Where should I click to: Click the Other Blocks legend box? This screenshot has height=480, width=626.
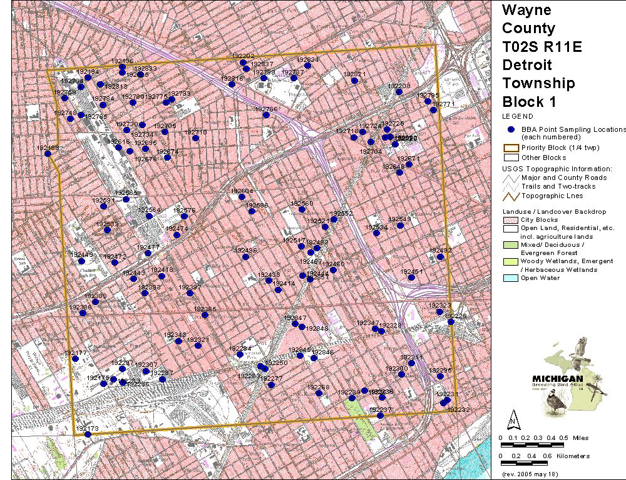(511, 157)
